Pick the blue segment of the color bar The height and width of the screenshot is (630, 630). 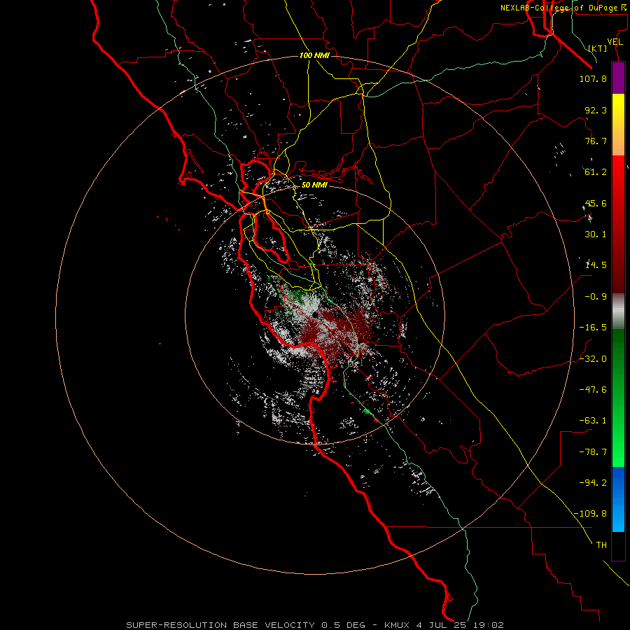point(618,499)
